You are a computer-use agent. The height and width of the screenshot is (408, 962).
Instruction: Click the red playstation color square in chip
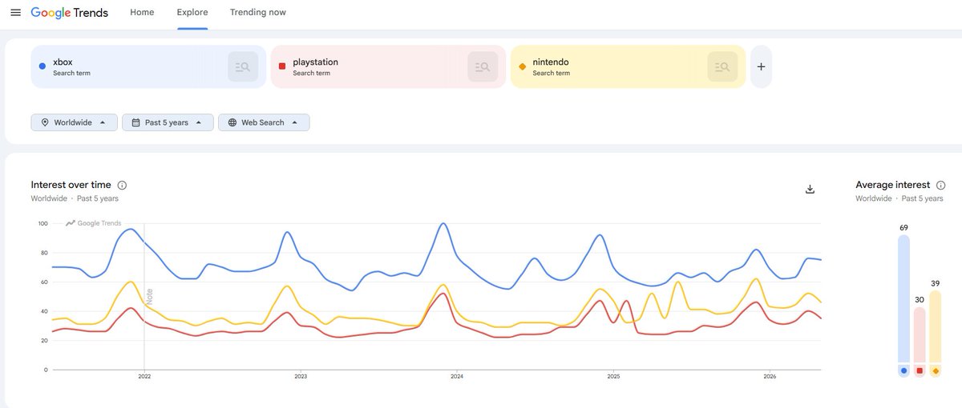coord(282,66)
